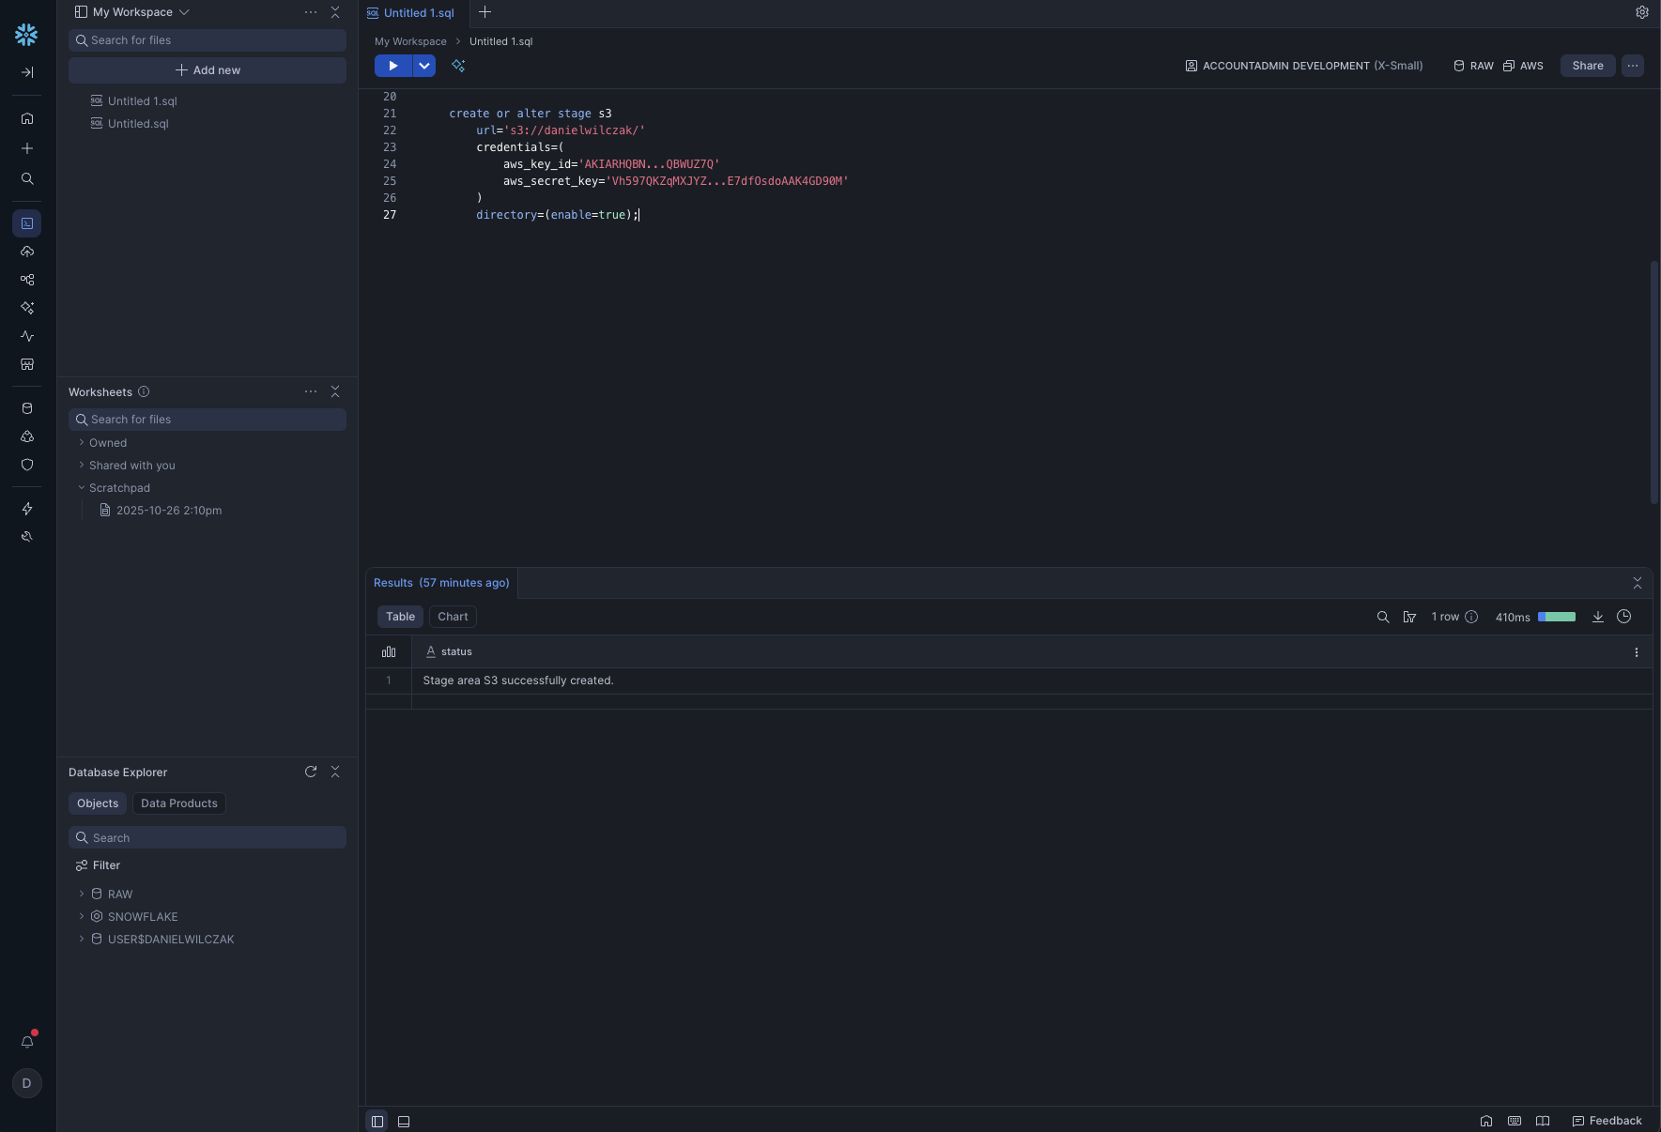Screen dimensions: 1661x1132
Task: Expand the RAW database node
Action: (82, 894)
